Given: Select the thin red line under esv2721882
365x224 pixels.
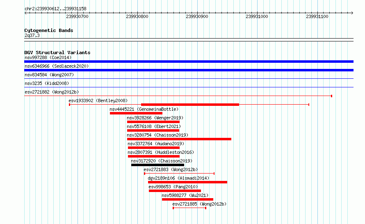Looking at the screenshot, I should [x=178, y=96].
